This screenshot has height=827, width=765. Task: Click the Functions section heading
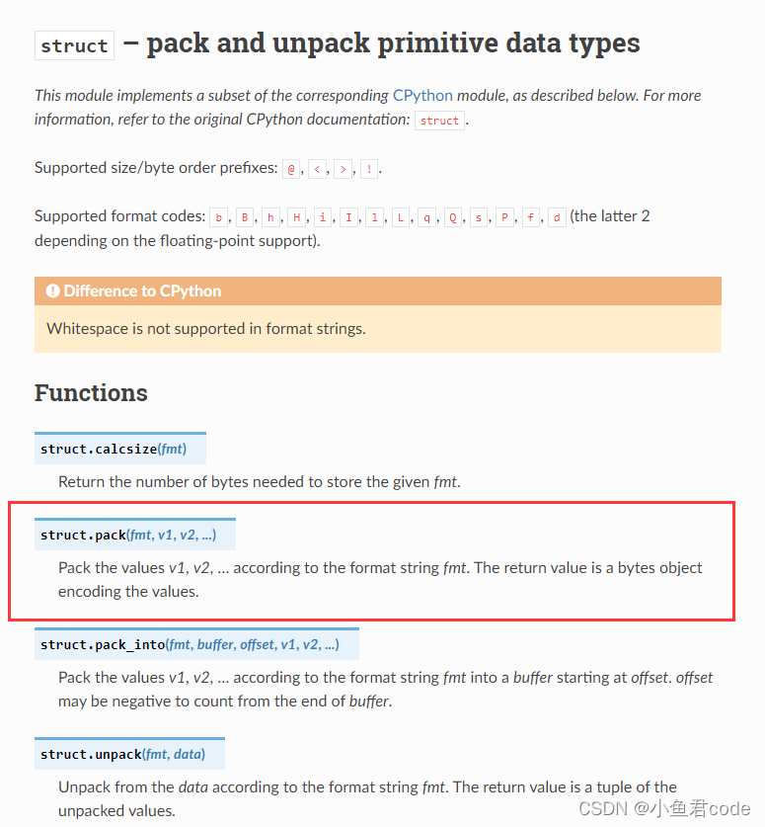point(91,393)
